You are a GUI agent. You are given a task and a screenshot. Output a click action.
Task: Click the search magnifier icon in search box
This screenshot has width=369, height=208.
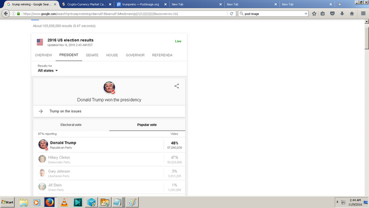[242, 14]
